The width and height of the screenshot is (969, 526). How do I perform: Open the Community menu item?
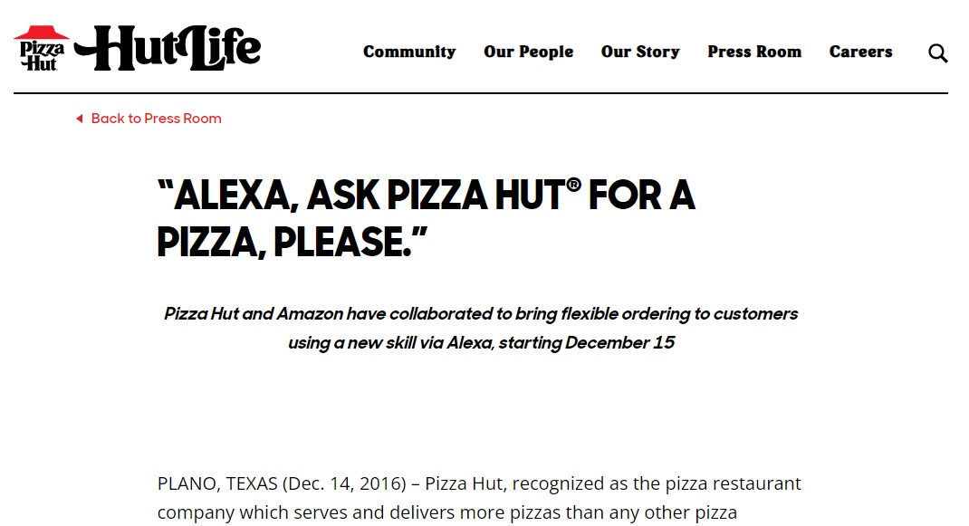point(409,52)
